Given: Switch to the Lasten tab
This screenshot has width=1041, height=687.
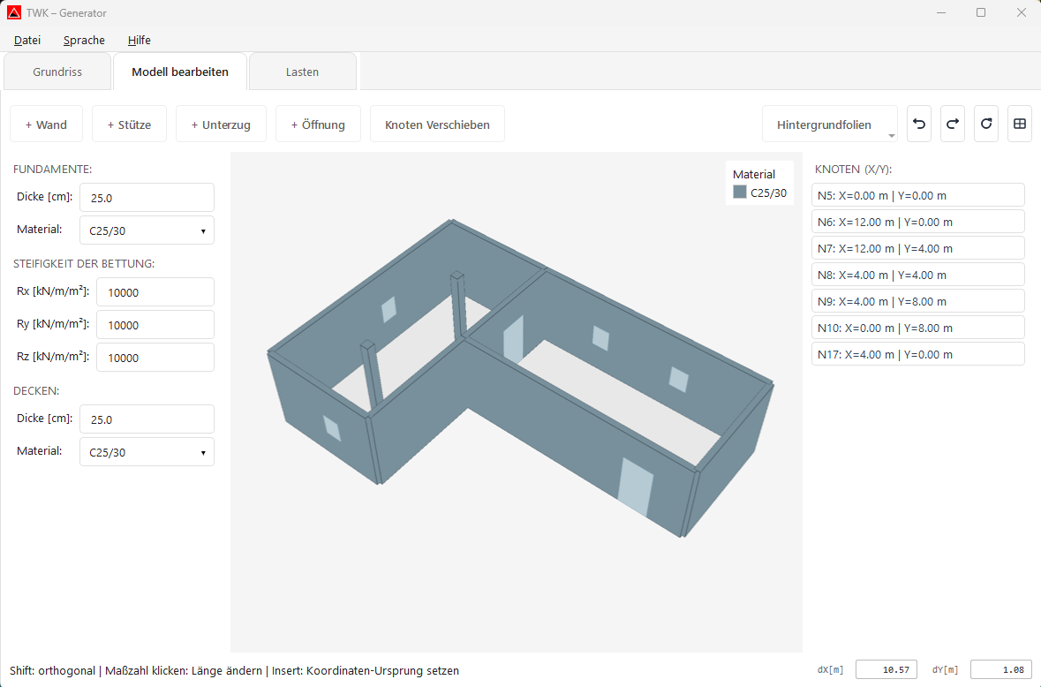Looking at the screenshot, I should point(302,72).
